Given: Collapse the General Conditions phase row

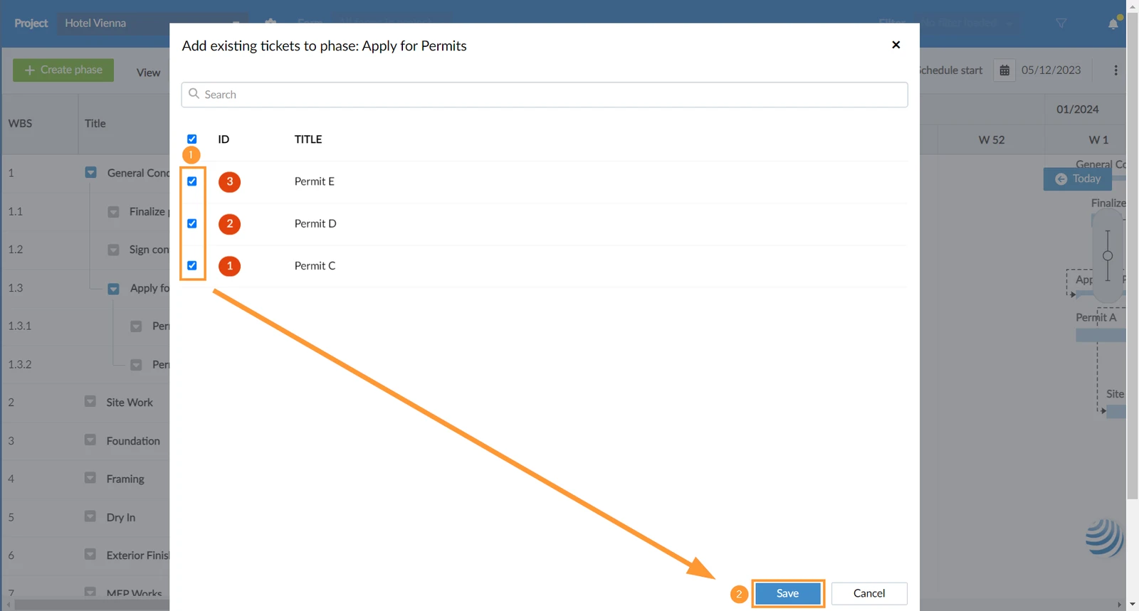Looking at the screenshot, I should [90, 173].
